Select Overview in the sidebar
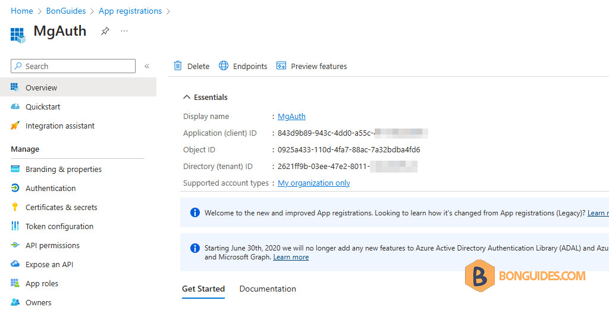Viewport: 609px width, 313px height. [78, 87]
